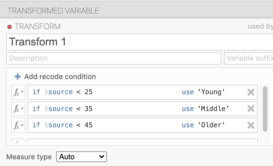
Task: Open fx function menu for the < 25 condition
Action: click(18, 92)
